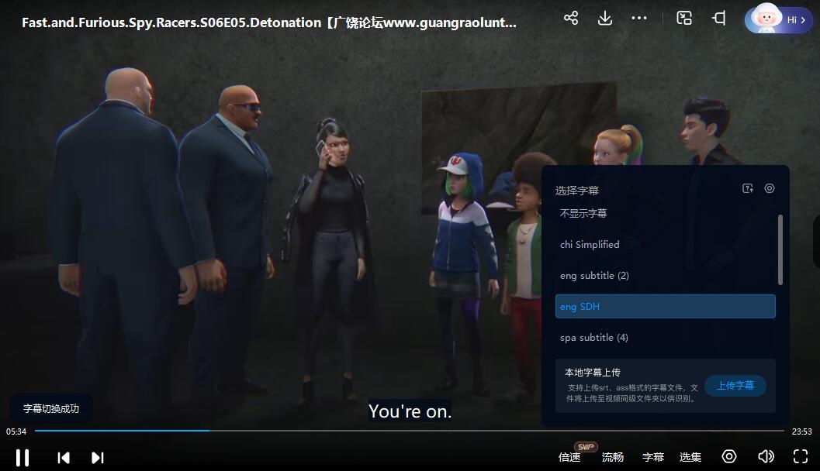Viewport: 820px width, 471px height.
Task: Open the more options ellipsis menu
Action: point(639,19)
